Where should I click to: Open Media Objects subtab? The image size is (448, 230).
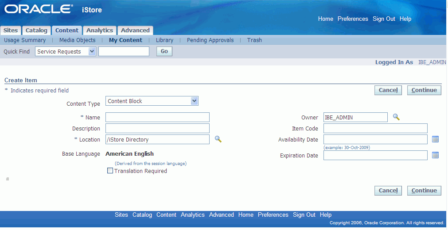(x=77, y=40)
